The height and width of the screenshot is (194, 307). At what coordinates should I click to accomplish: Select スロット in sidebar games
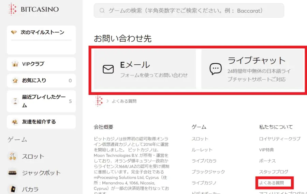[x=33, y=157]
